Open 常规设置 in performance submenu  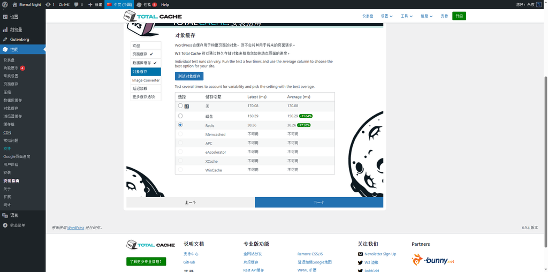click(x=11, y=76)
